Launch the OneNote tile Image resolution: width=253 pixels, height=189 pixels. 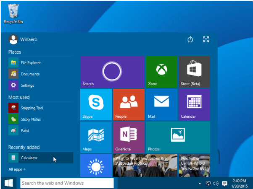pos(129,137)
